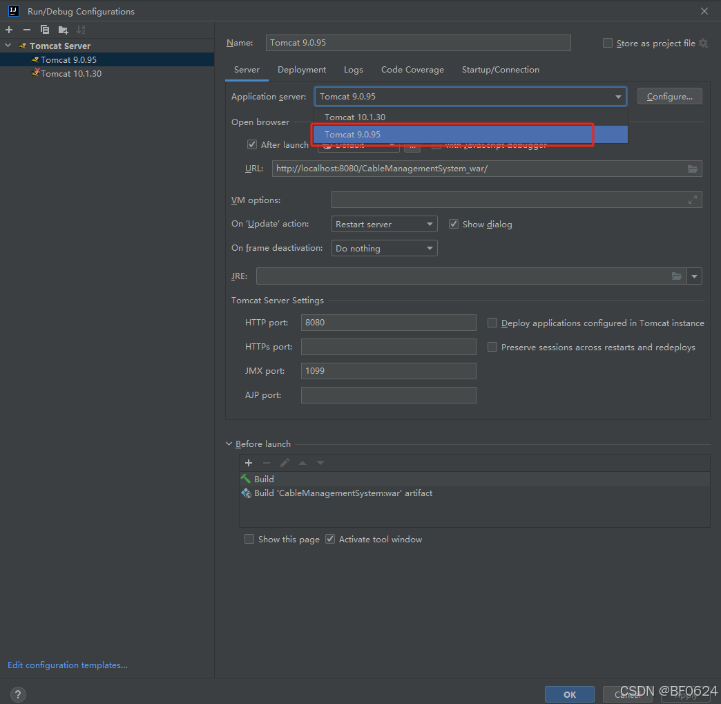
Task: Switch to the Startup/Connection tab
Action: point(500,70)
